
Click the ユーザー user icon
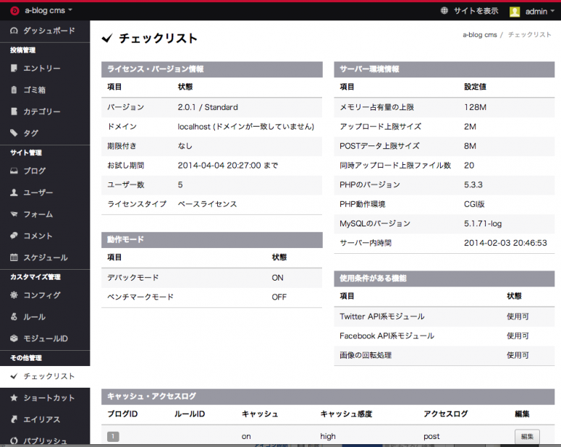pos(14,193)
